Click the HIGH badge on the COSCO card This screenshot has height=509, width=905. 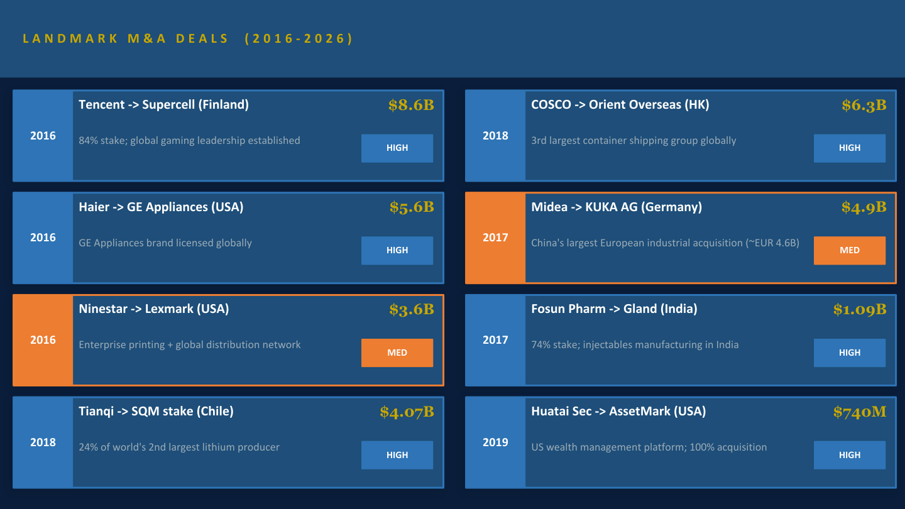point(850,148)
